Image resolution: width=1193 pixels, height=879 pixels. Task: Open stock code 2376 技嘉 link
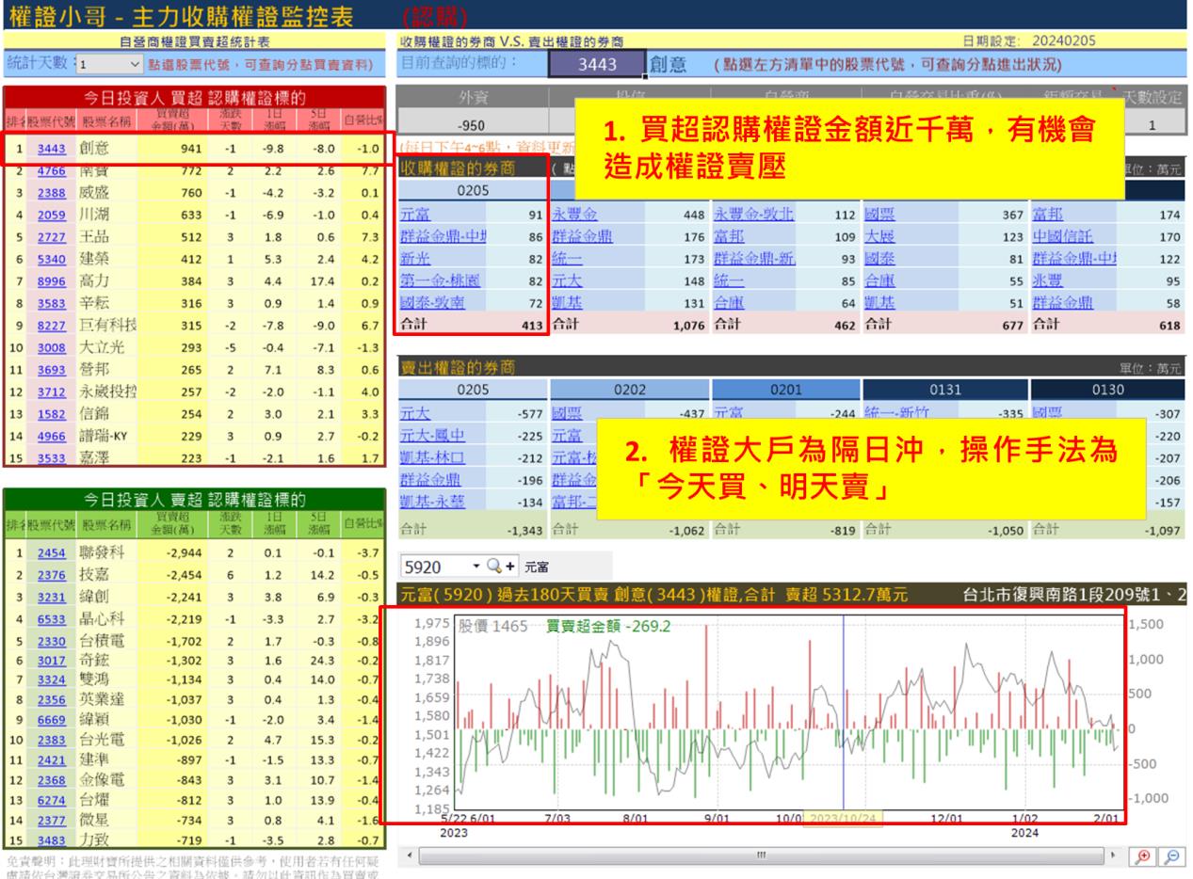click(51, 574)
